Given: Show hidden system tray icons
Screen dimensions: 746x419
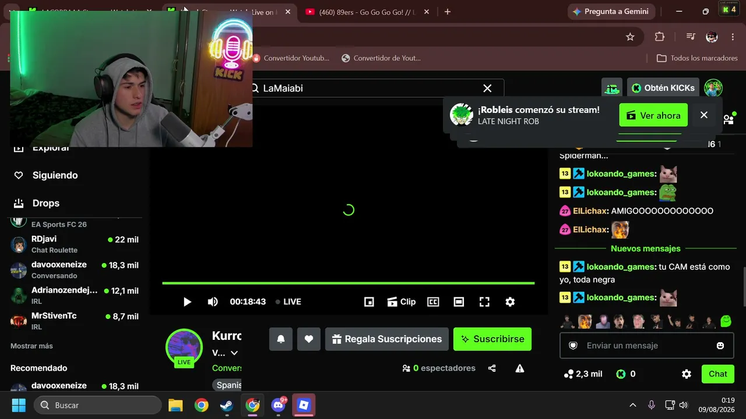Looking at the screenshot, I should pos(633,405).
